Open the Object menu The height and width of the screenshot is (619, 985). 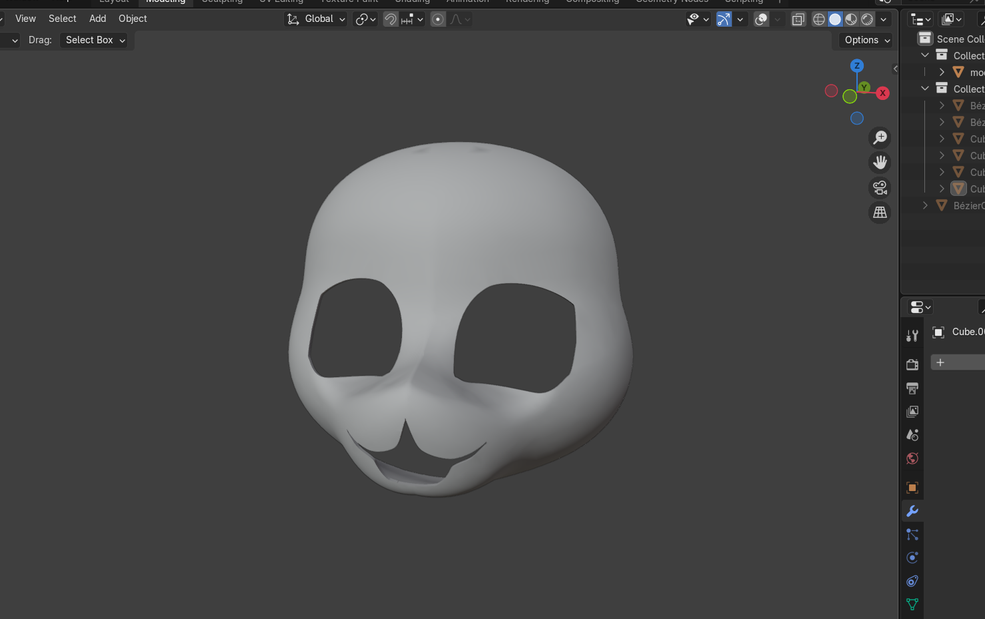tap(133, 19)
